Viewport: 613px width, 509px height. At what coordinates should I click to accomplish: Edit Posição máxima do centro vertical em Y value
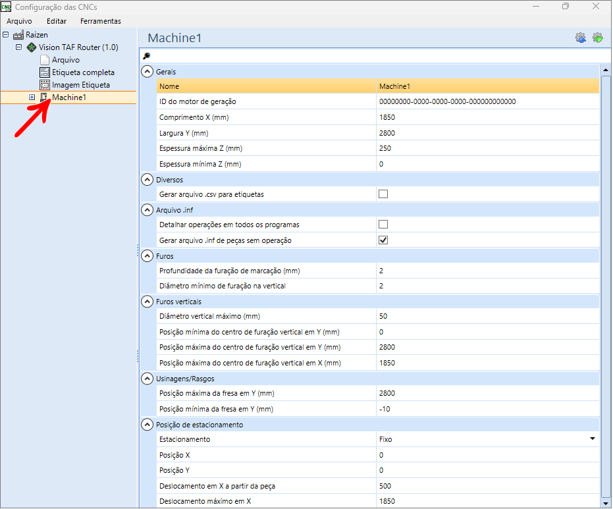click(487, 347)
